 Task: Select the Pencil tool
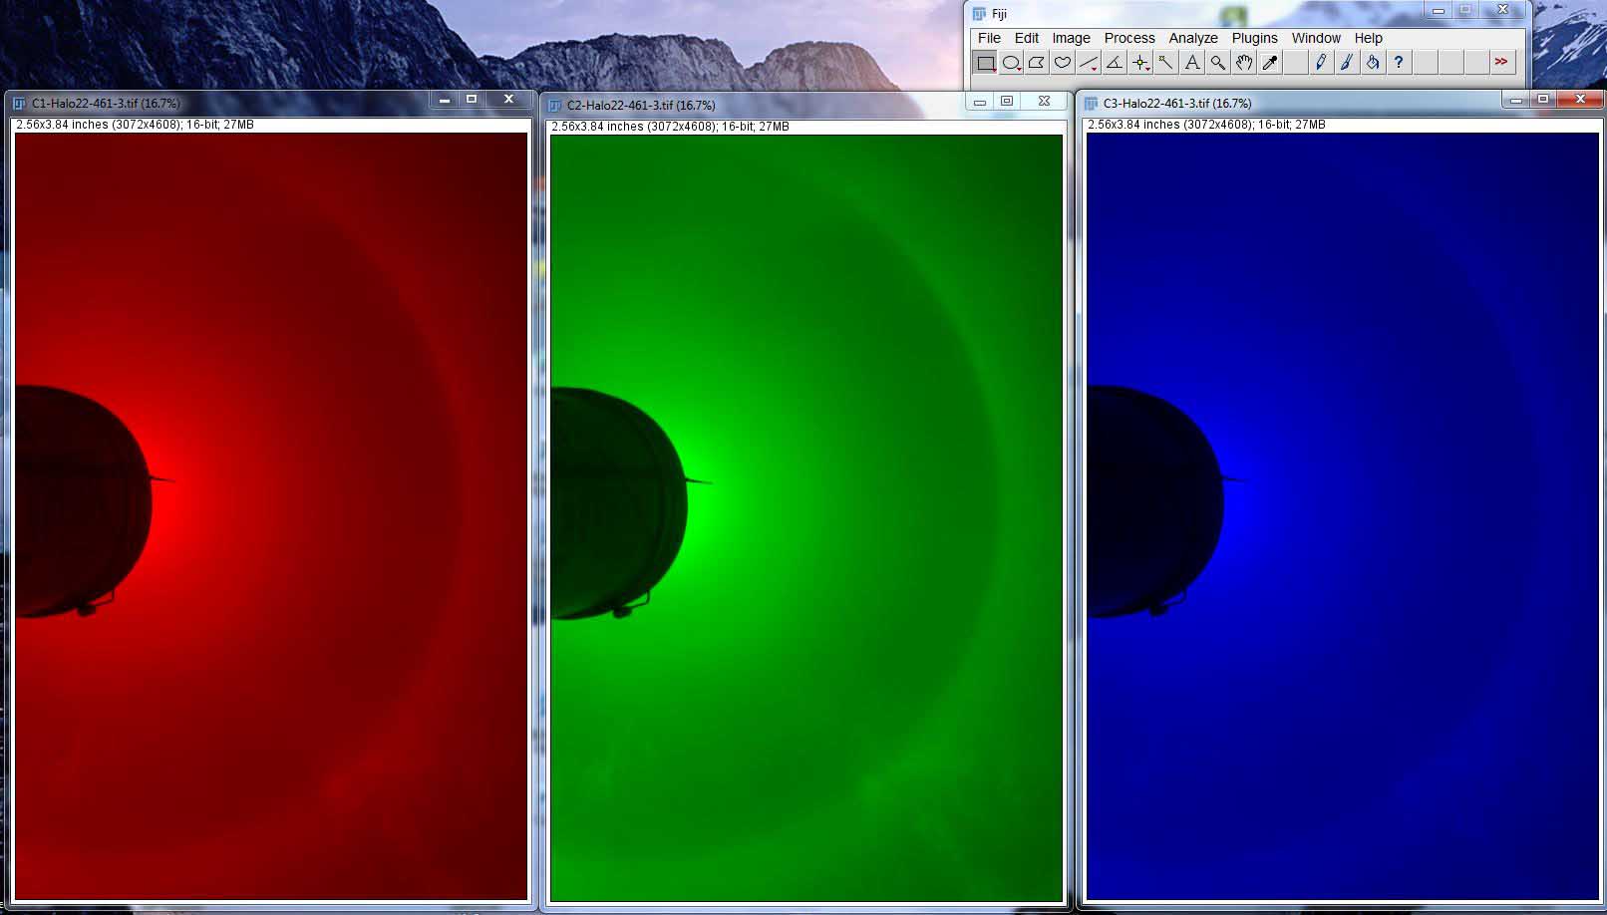[1321, 63]
